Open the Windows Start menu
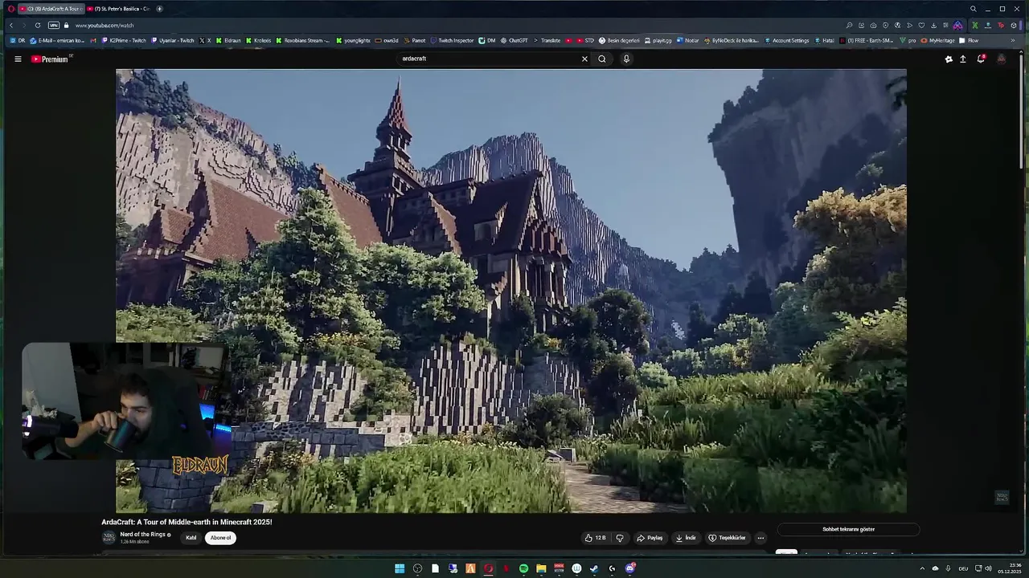This screenshot has width=1029, height=578. coord(400,568)
